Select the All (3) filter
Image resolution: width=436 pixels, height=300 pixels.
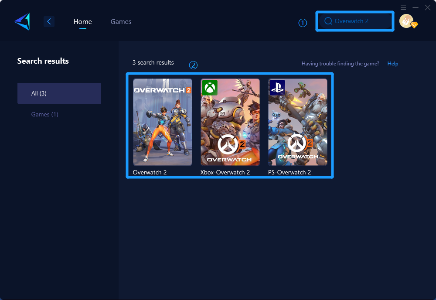click(59, 93)
